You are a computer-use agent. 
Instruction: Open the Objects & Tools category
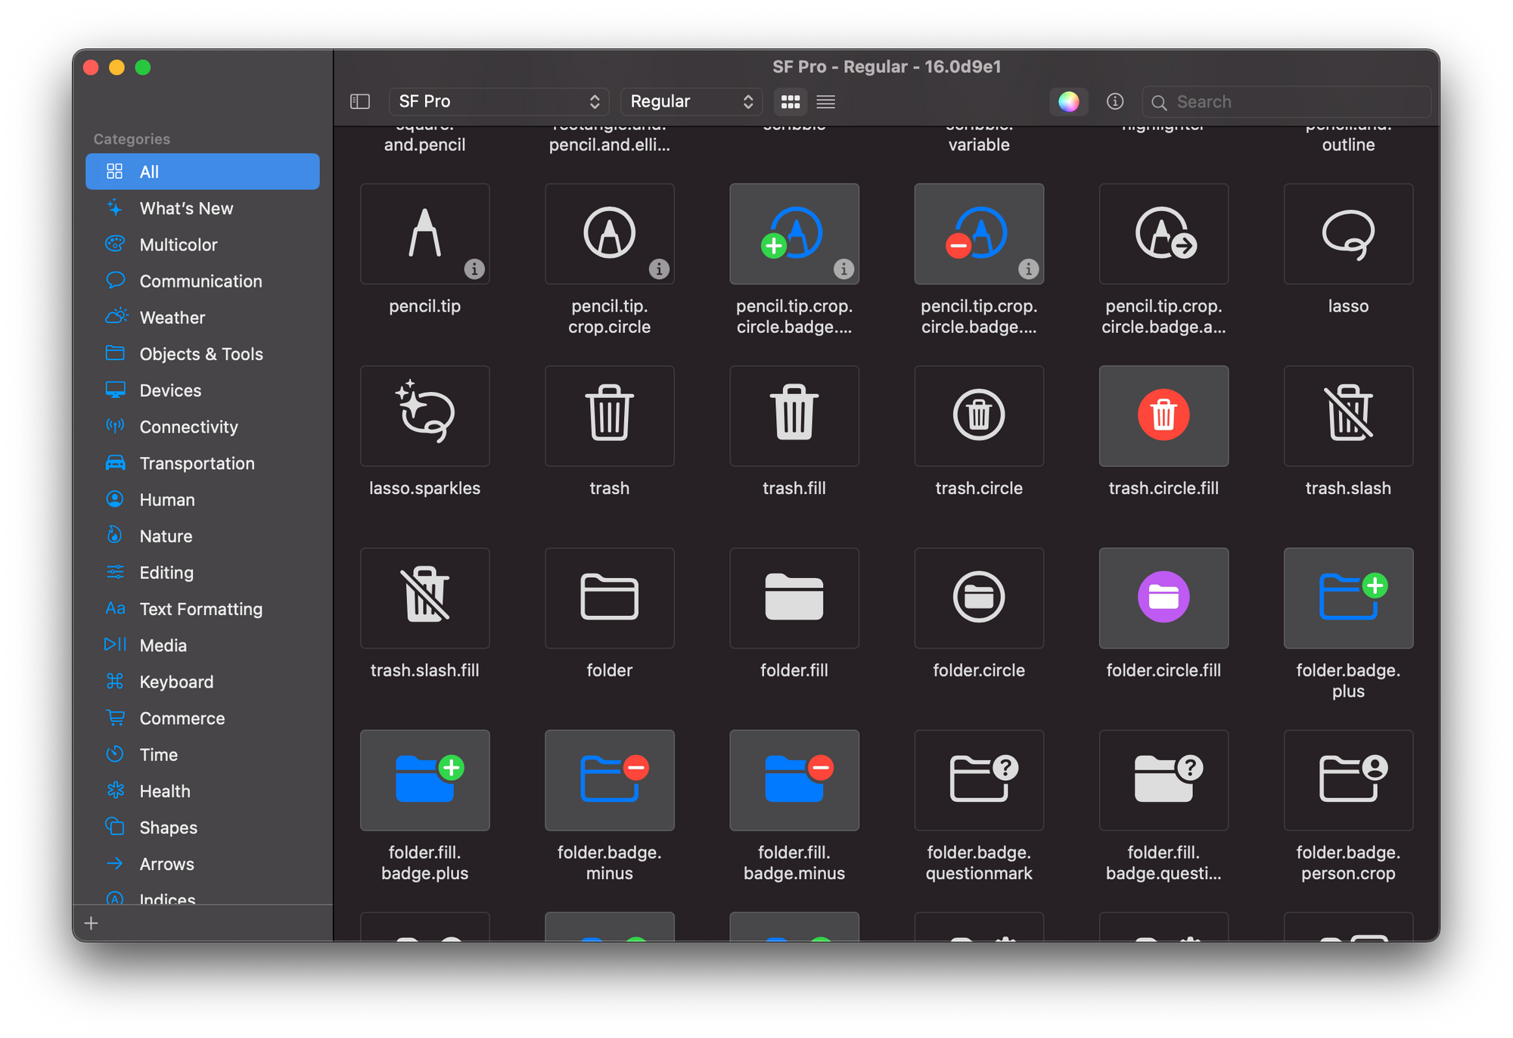point(203,354)
